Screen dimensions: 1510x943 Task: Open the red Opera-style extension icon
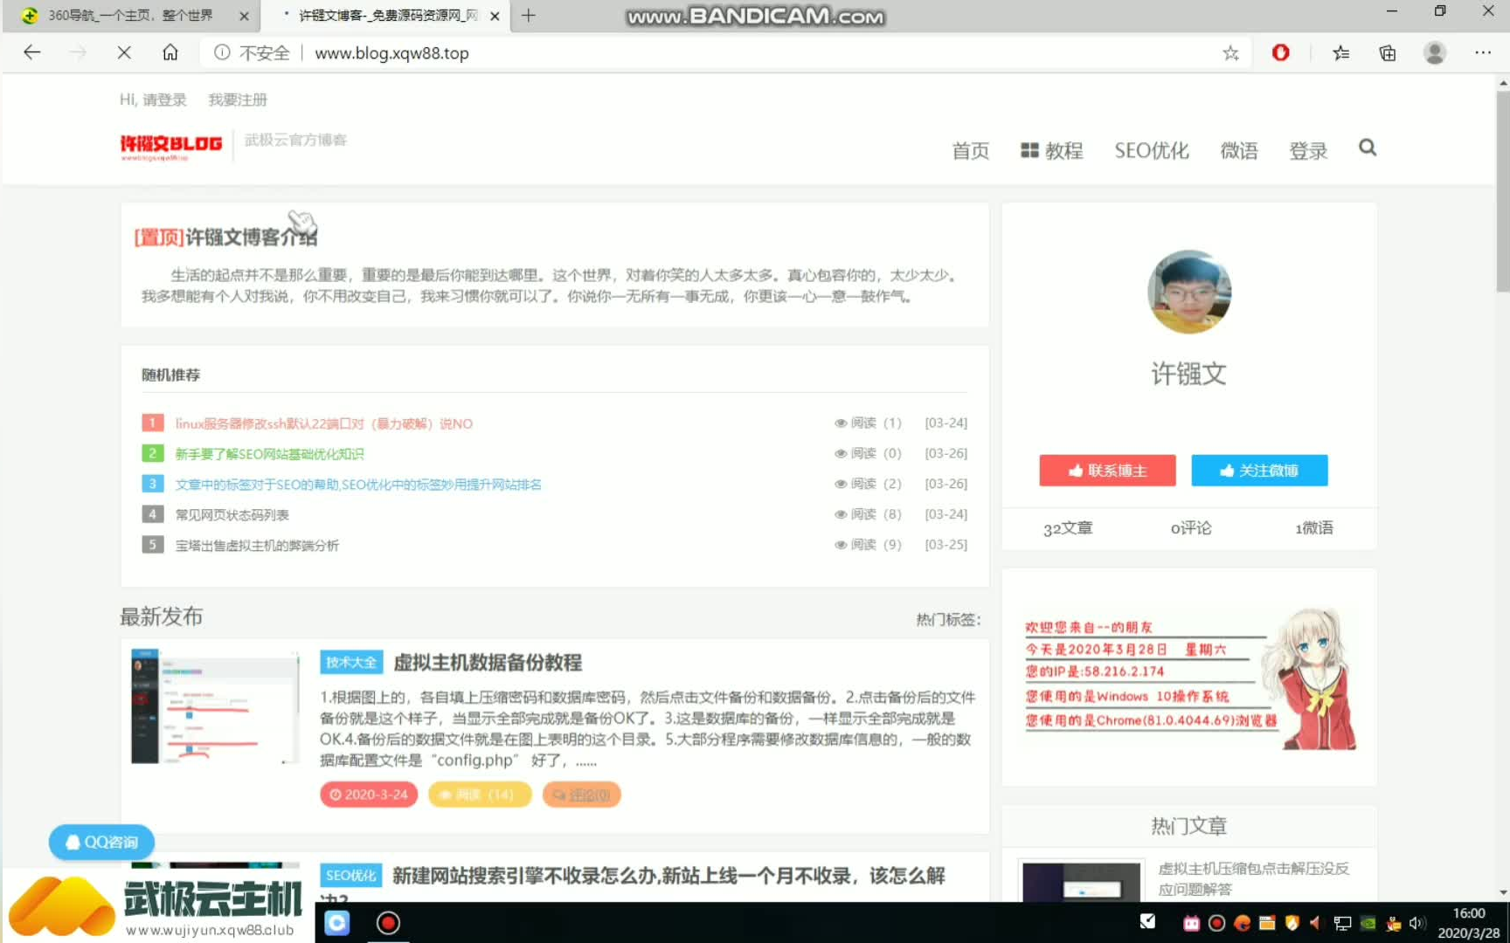[x=1280, y=52]
